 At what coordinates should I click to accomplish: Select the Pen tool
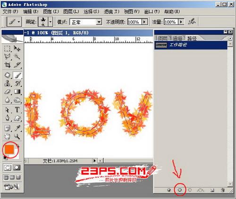pos(7,118)
